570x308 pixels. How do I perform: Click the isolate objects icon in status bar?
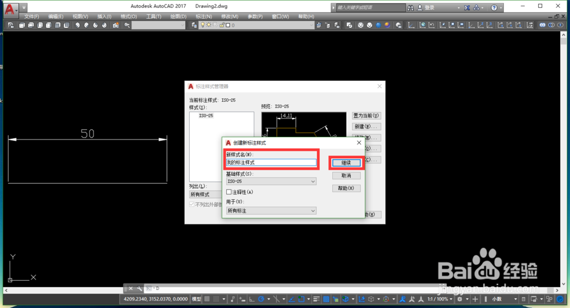point(549,299)
